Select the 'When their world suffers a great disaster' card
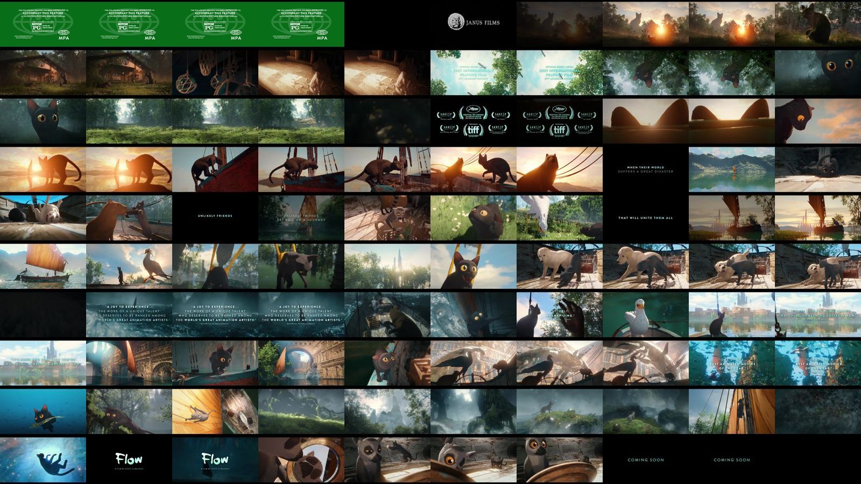Viewport: 861px width, 484px height. point(646,169)
